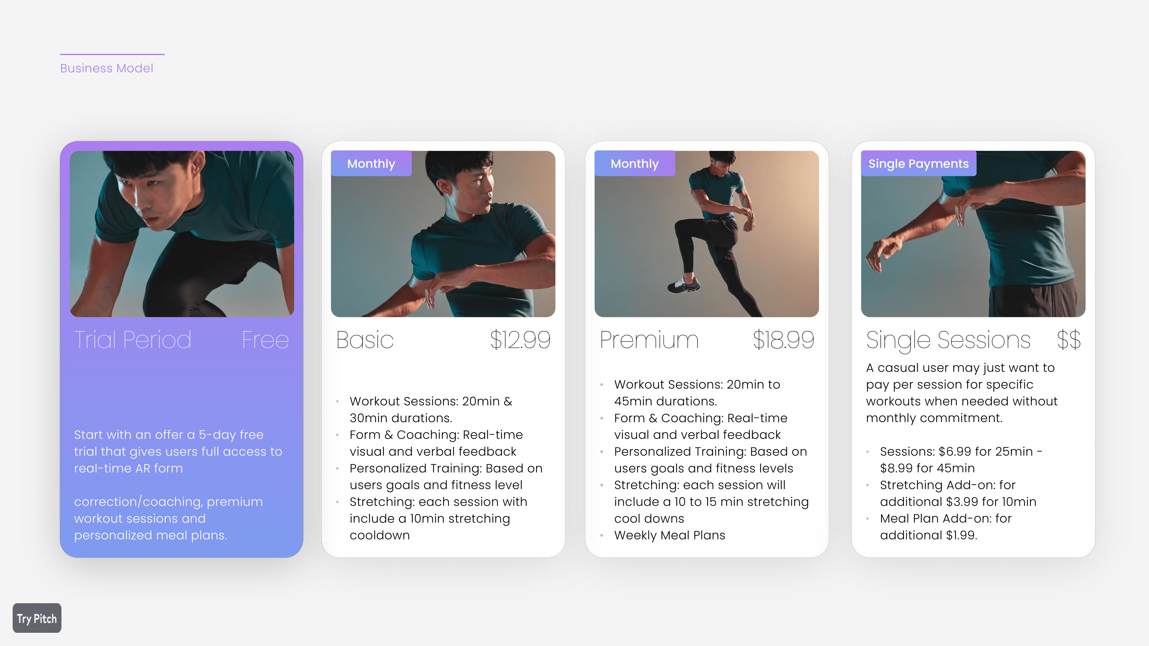
Task: Click the $12.99 price
Action: point(520,340)
